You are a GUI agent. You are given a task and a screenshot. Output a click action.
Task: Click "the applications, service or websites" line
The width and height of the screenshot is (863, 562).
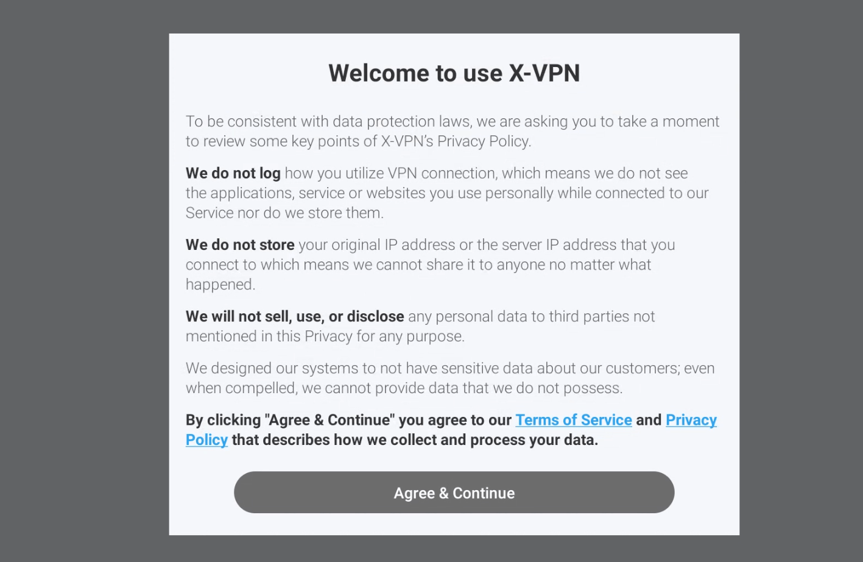[x=446, y=193]
